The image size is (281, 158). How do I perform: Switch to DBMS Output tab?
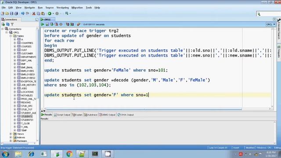[107, 115]
